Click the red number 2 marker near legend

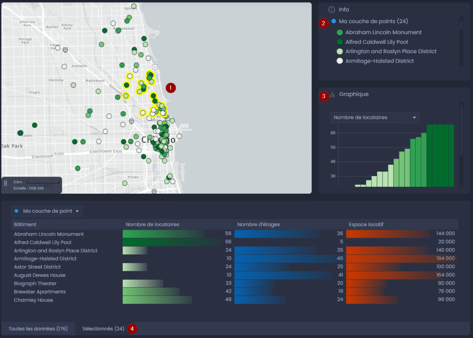[323, 23]
